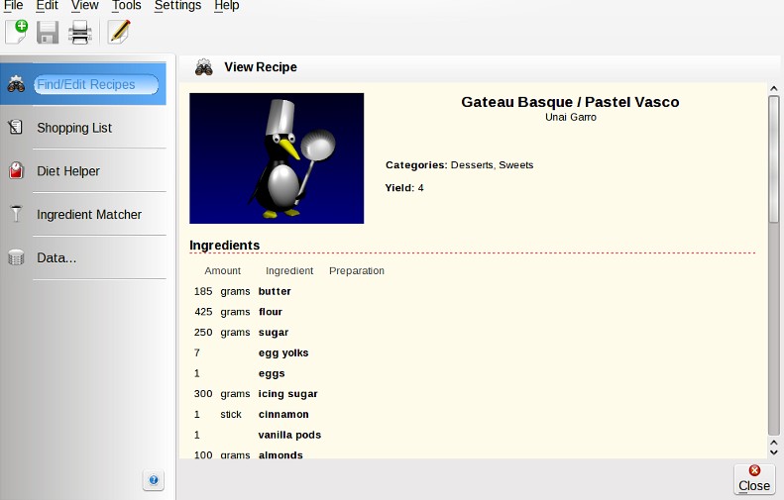Click the Ingredient Matcher label
Image resolution: width=784 pixels, height=500 pixels.
89,214
